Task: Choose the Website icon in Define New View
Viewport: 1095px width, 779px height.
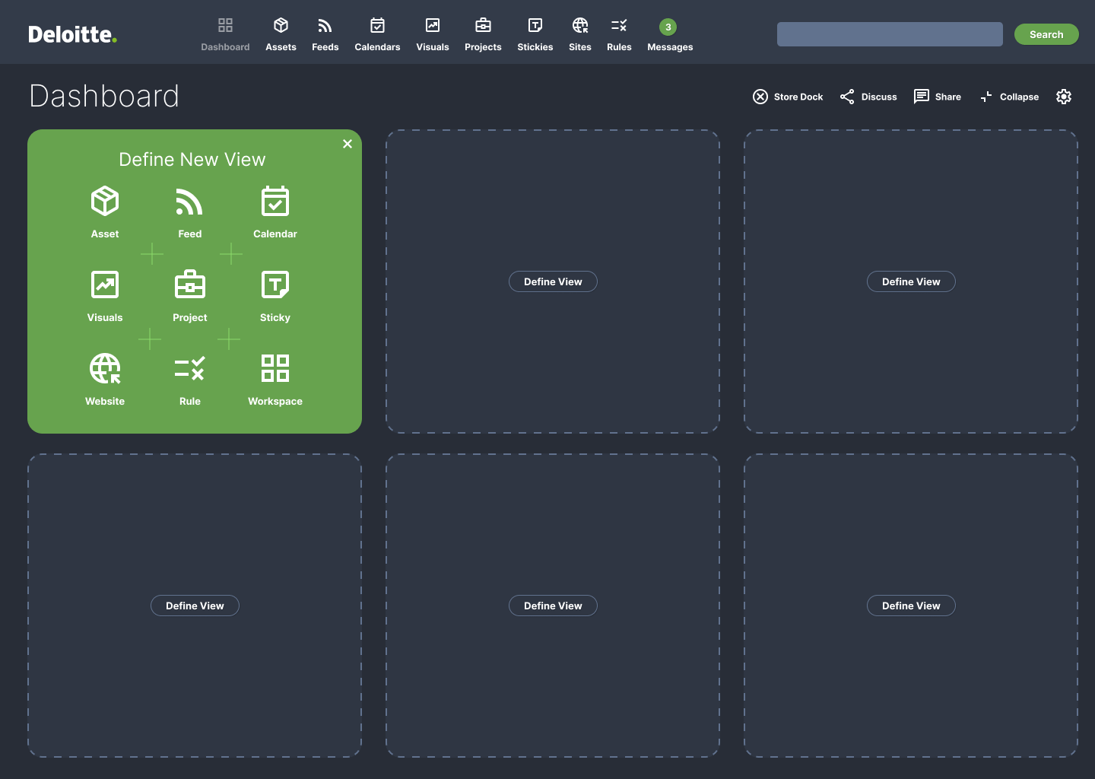Action: [x=104, y=368]
